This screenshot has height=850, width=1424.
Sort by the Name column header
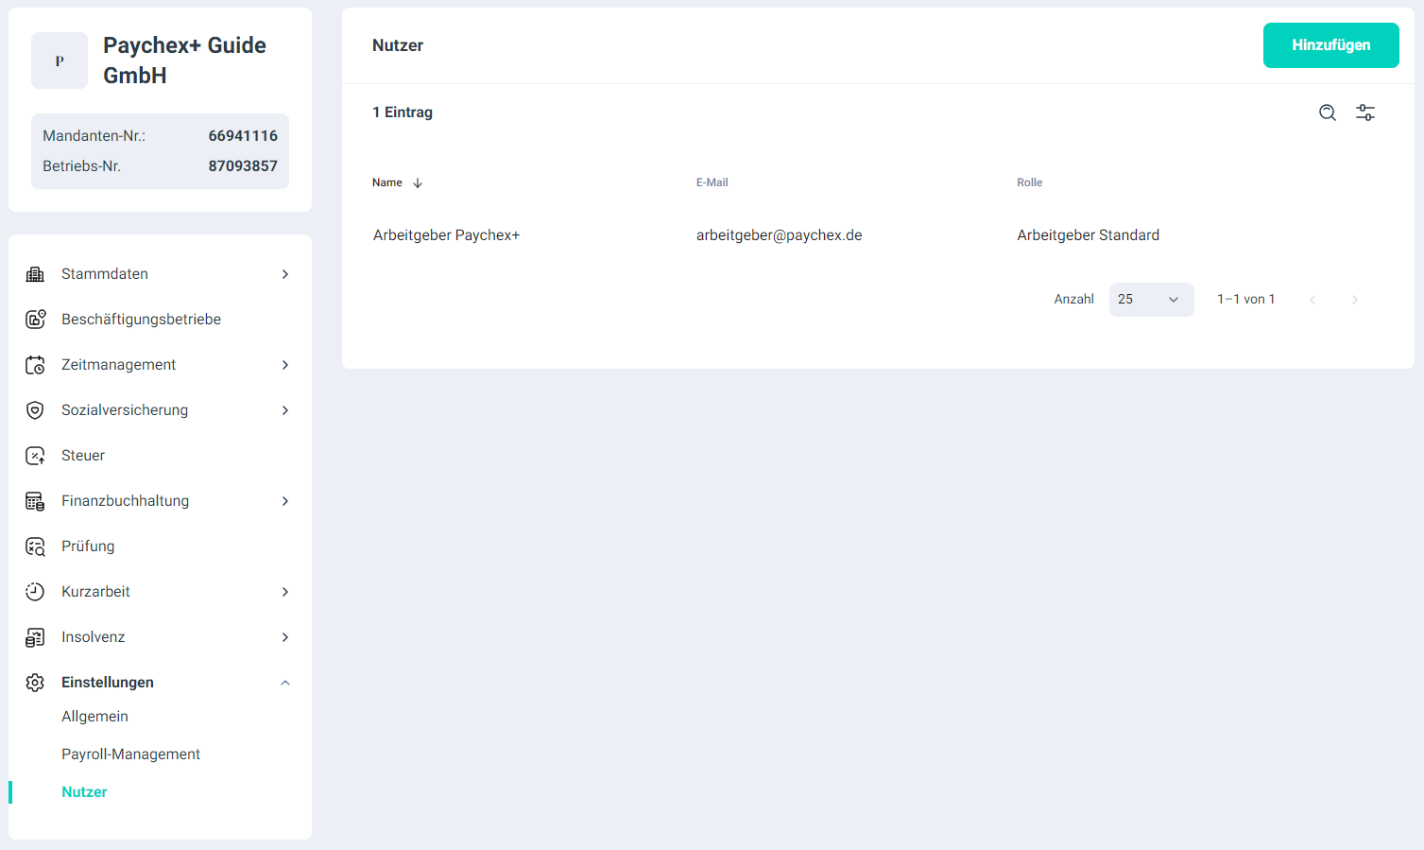pyautogui.click(x=387, y=182)
